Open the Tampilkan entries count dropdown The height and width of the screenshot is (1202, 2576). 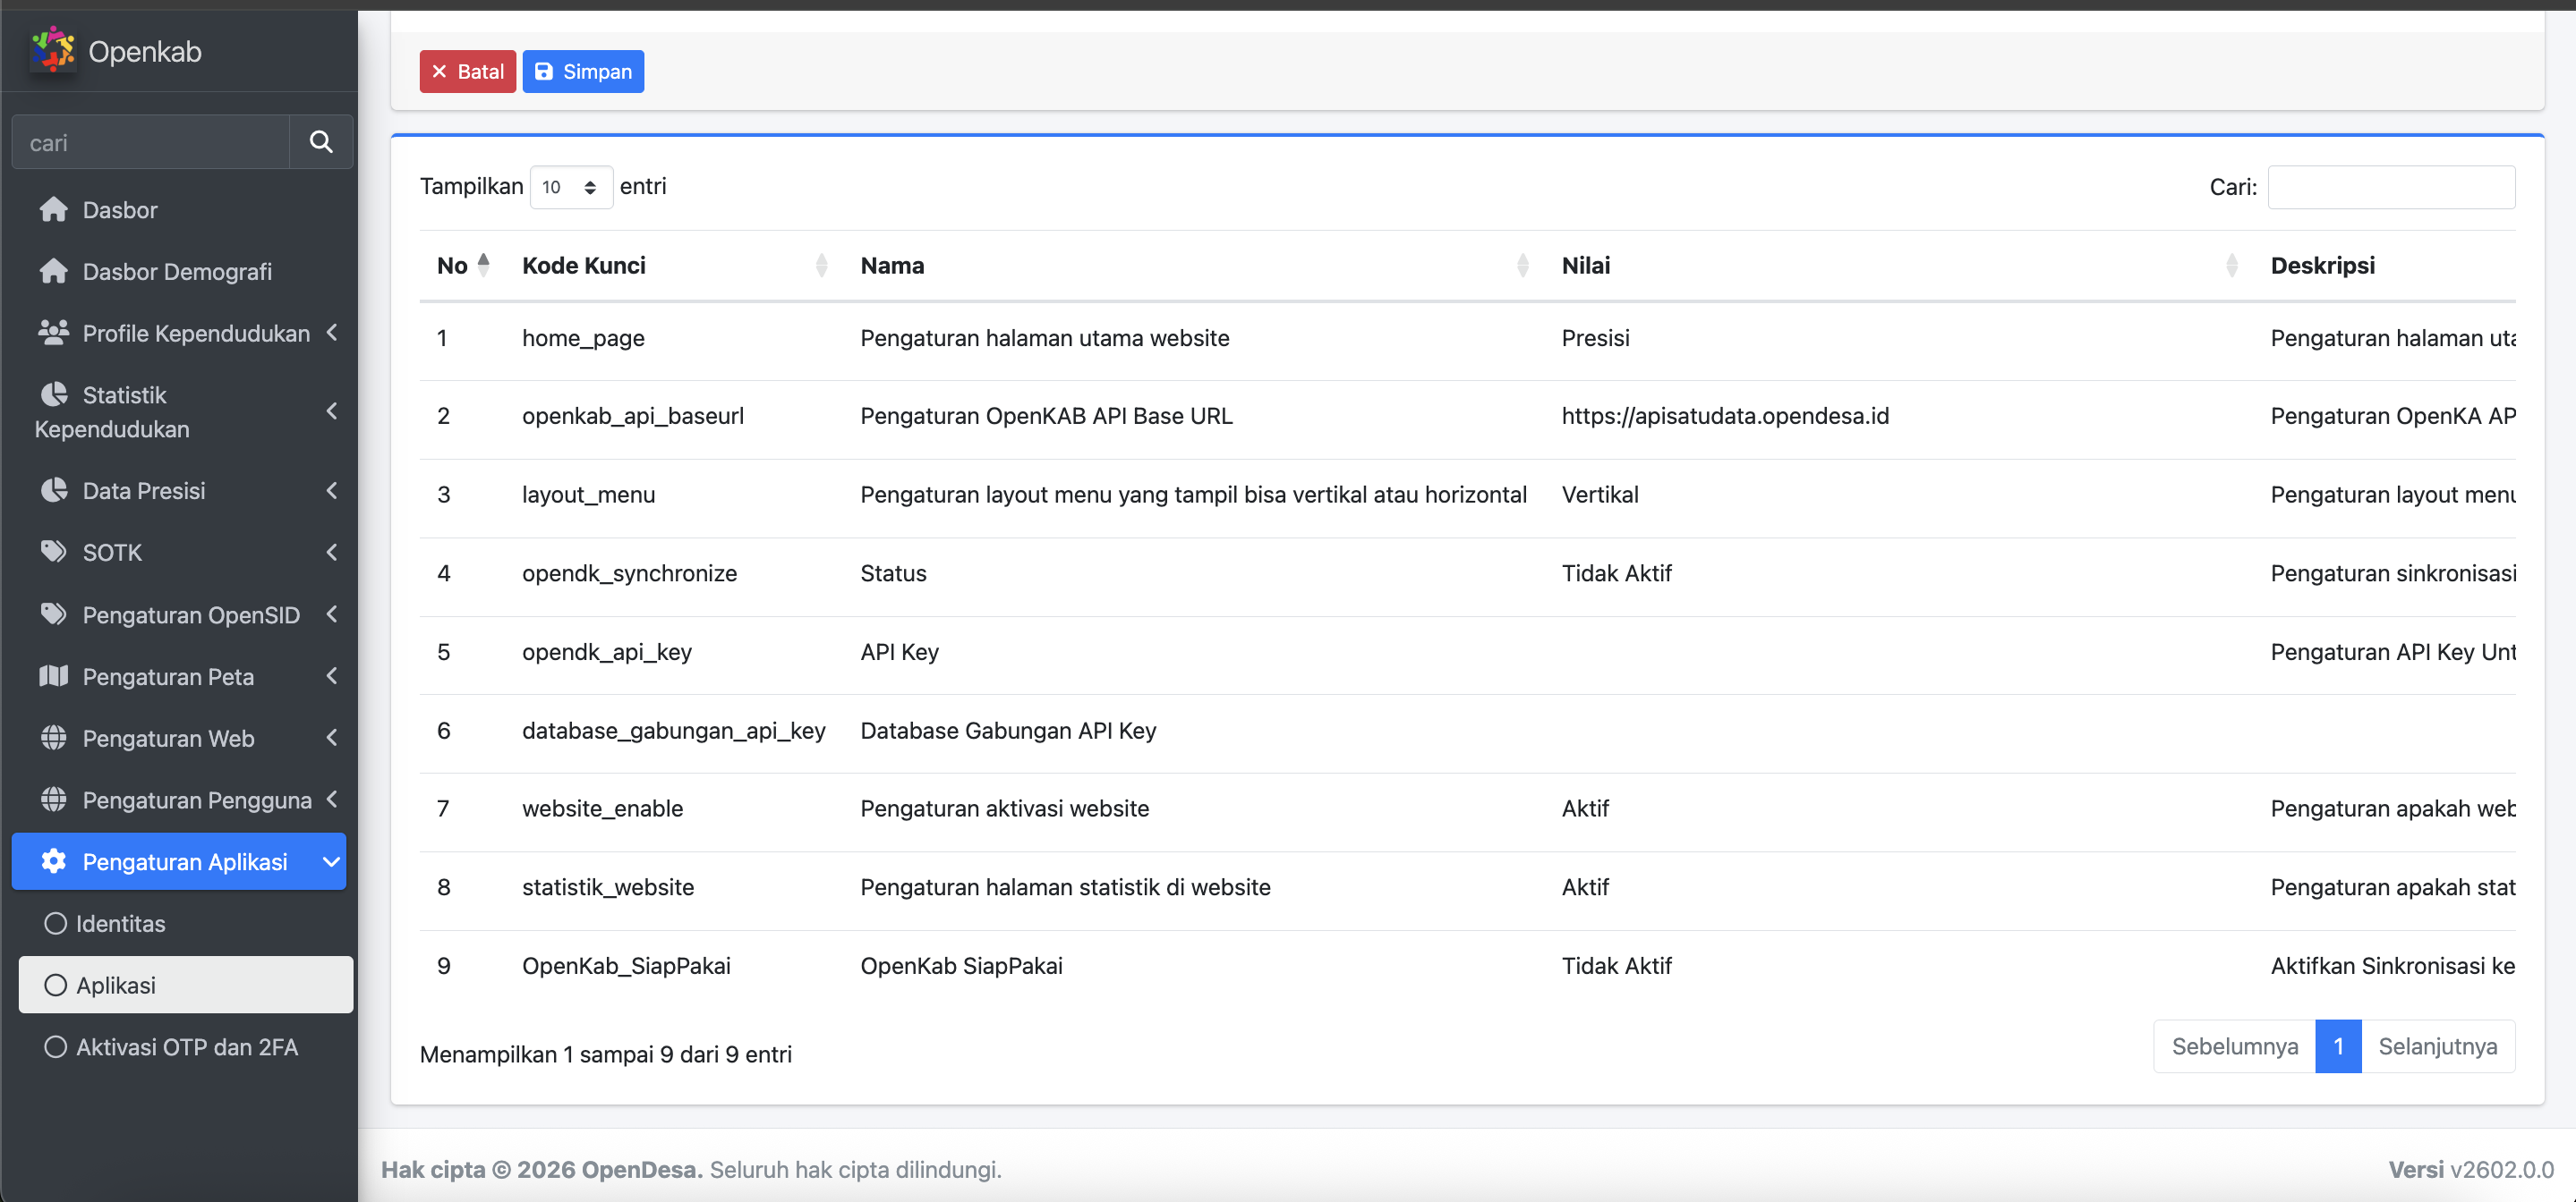pyautogui.click(x=570, y=187)
